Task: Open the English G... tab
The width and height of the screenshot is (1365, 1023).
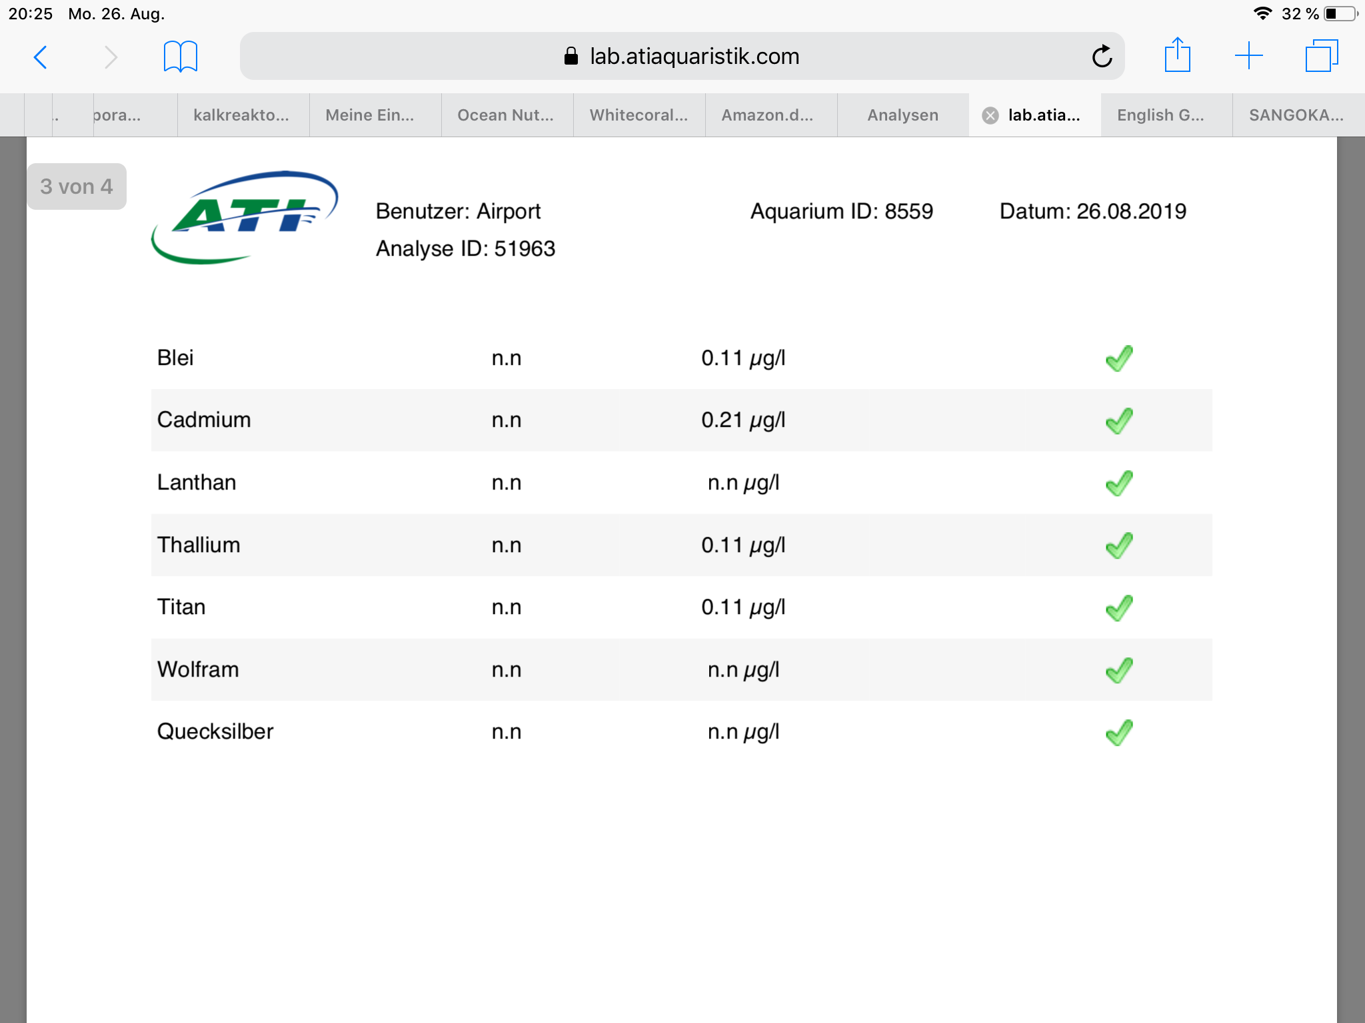Action: 1160,115
